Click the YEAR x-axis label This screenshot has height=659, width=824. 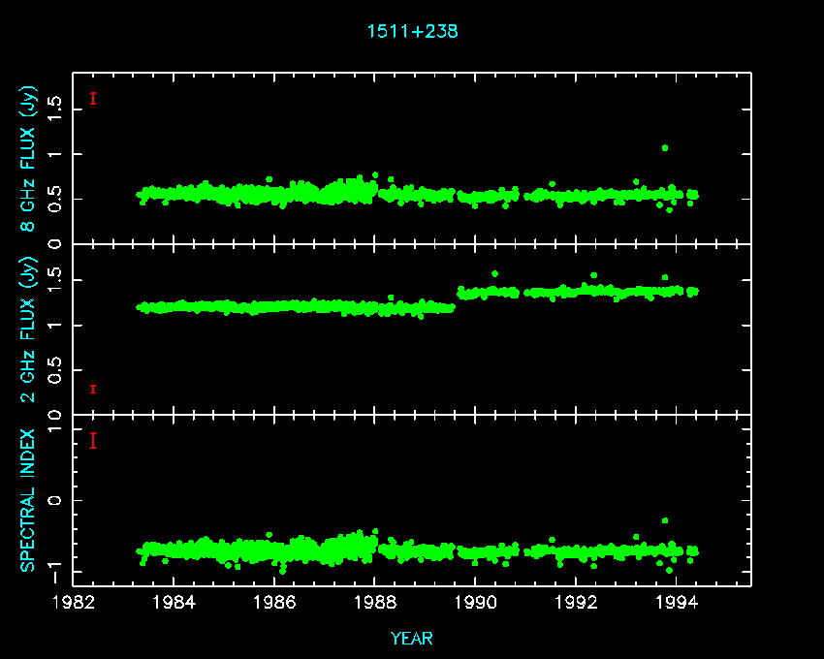(412, 639)
